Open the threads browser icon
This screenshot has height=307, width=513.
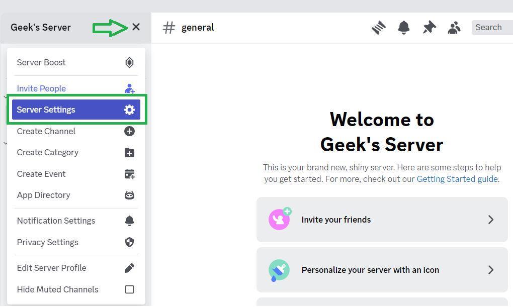(379, 27)
